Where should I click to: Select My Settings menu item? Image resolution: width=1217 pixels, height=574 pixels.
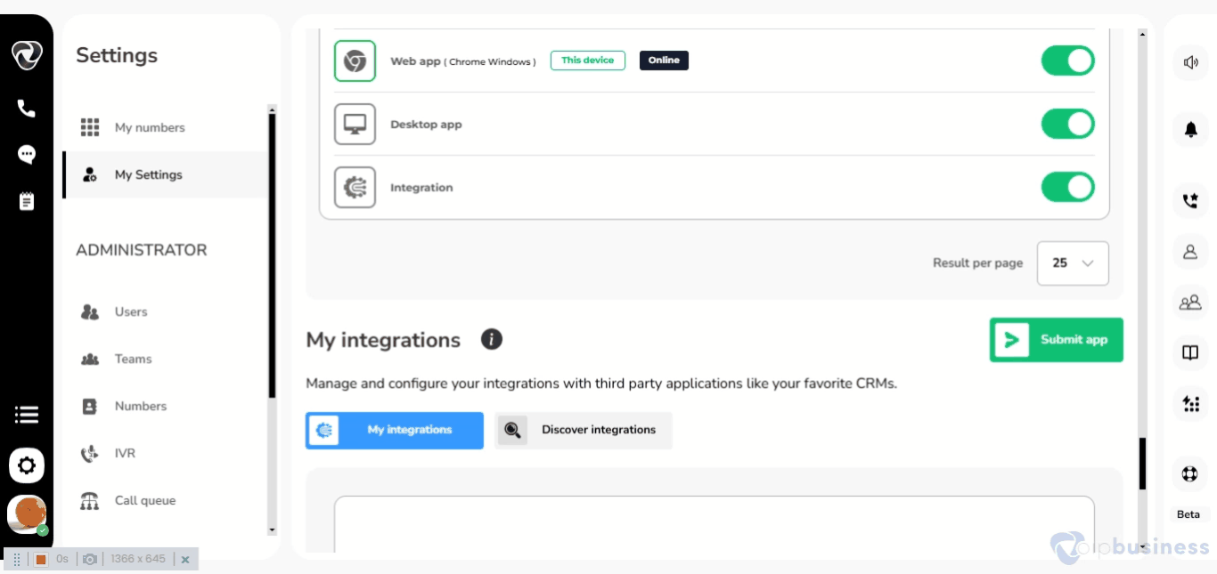(x=164, y=174)
